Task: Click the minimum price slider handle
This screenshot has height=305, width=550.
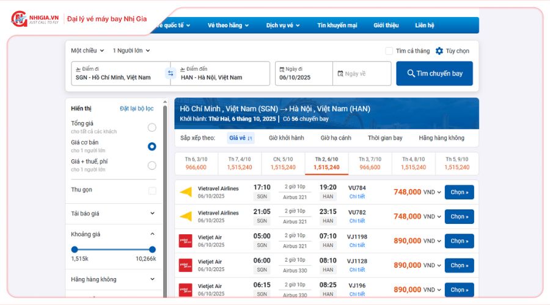Action: tap(75, 249)
